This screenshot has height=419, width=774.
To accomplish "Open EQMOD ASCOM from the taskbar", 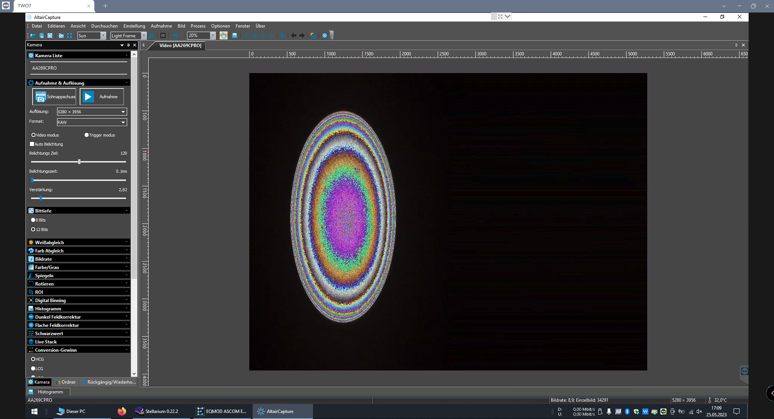I will coord(222,411).
